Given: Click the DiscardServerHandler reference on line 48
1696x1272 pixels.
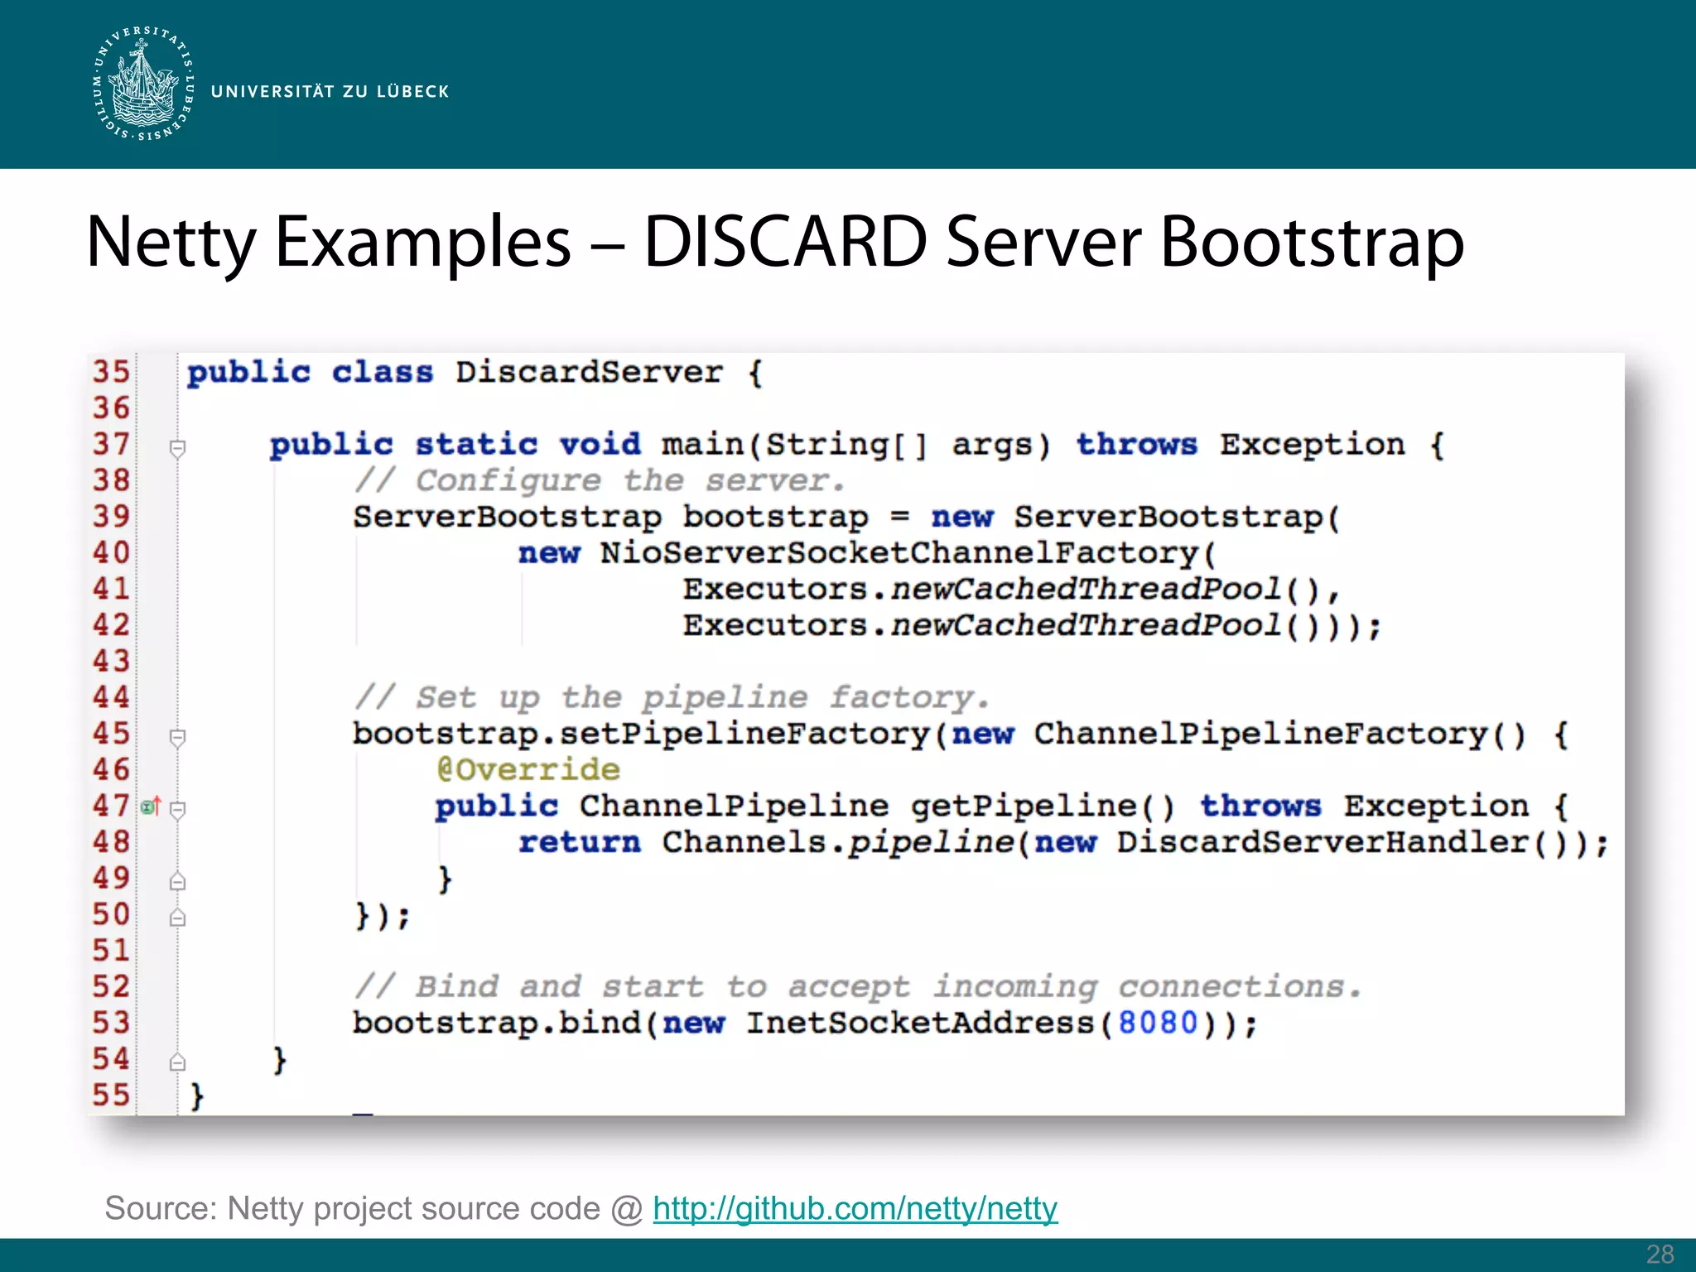Looking at the screenshot, I should tap(1322, 842).
